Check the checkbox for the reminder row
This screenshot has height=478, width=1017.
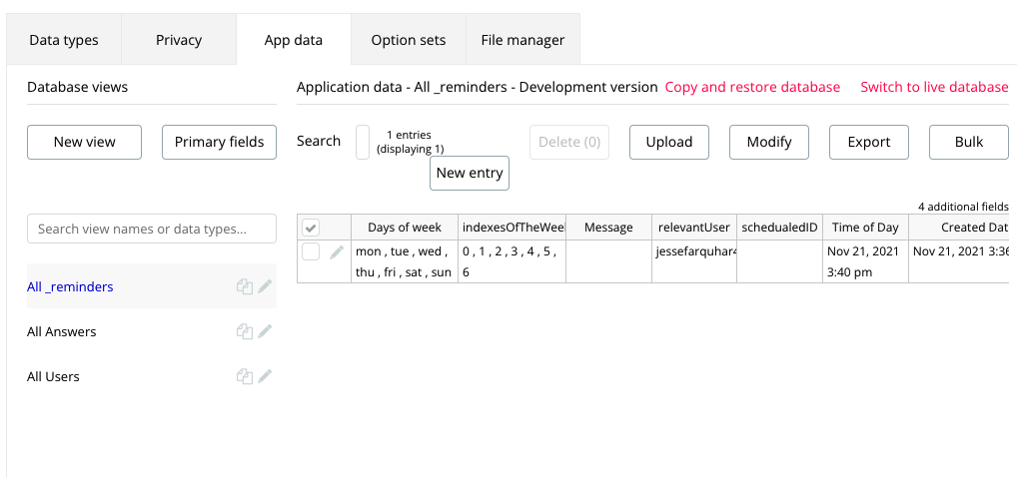[x=311, y=251]
